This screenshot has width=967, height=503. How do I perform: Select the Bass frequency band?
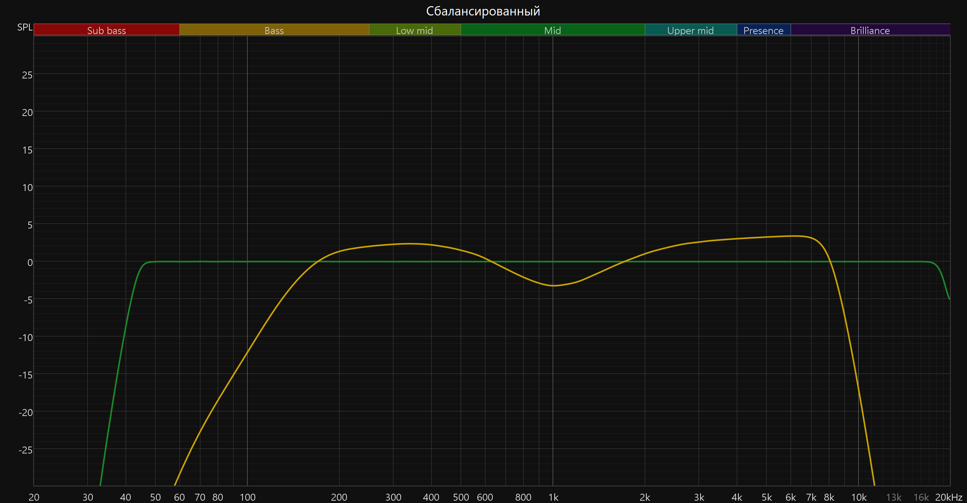tap(274, 30)
